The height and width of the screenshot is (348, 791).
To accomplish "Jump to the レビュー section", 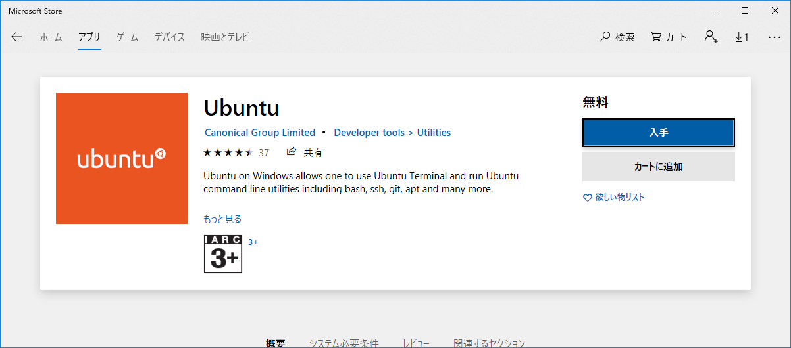I will (416, 343).
